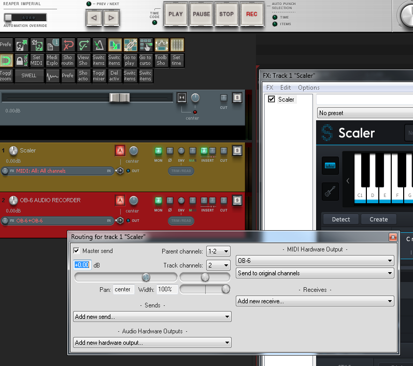This screenshot has width=413, height=366.
Task: Click routing volume slider handle below dB field
Action: pyautogui.click(x=146, y=277)
